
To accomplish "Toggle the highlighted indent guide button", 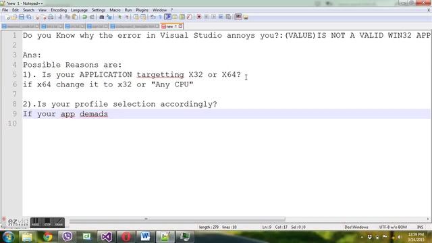I will pyautogui.click(x=167, y=17).
